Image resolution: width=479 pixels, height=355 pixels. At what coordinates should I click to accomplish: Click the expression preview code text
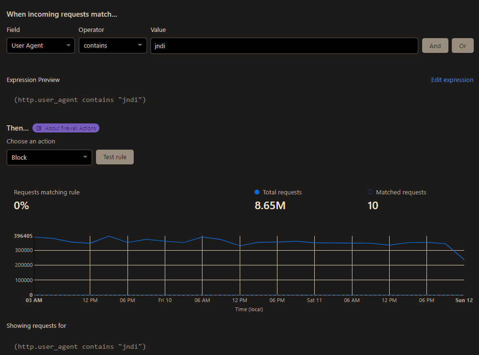click(x=80, y=100)
